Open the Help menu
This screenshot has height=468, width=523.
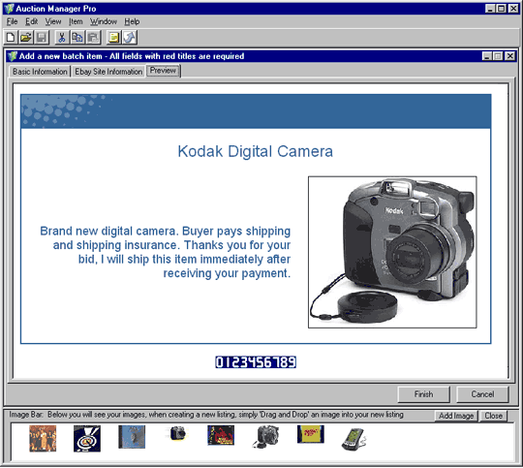coord(132,22)
